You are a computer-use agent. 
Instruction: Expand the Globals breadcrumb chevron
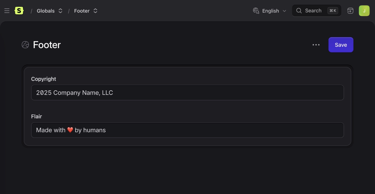[x=60, y=11]
